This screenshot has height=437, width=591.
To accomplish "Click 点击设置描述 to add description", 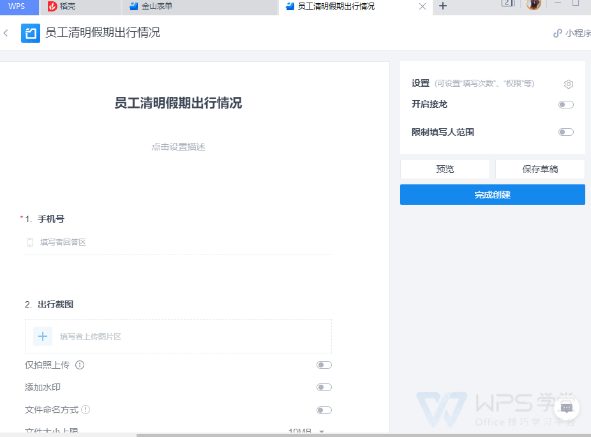I will tap(178, 147).
